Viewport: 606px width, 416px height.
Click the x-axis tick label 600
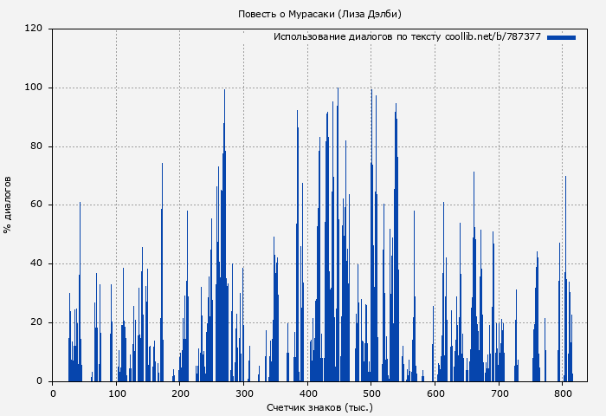tap(435, 393)
